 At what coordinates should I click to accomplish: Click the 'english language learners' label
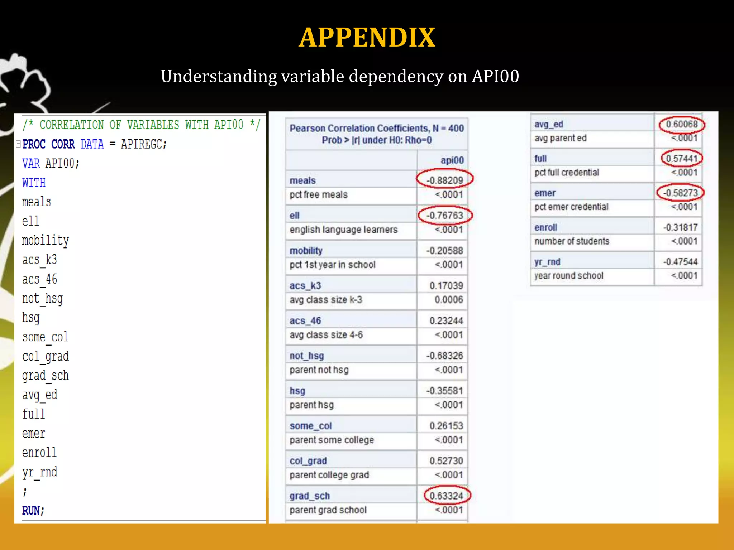344,230
